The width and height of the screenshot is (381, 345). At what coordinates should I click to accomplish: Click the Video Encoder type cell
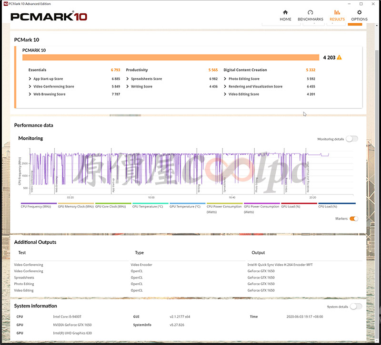pos(141,265)
